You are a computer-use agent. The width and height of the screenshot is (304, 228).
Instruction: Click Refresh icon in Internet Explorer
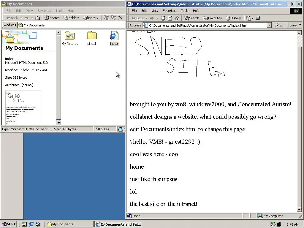coord(170,18)
